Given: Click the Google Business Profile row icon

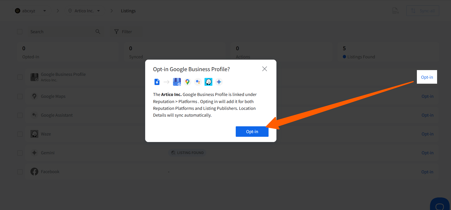Looking at the screenshot, I should pos(34,77).
